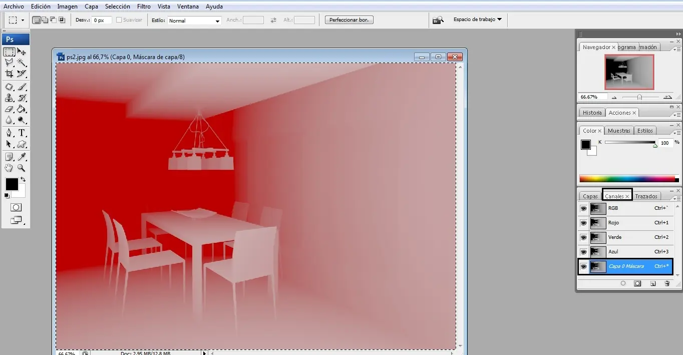683x355 pixels.
Task: Click the Navigator zoom slider handle
Action: coord(639,97)
